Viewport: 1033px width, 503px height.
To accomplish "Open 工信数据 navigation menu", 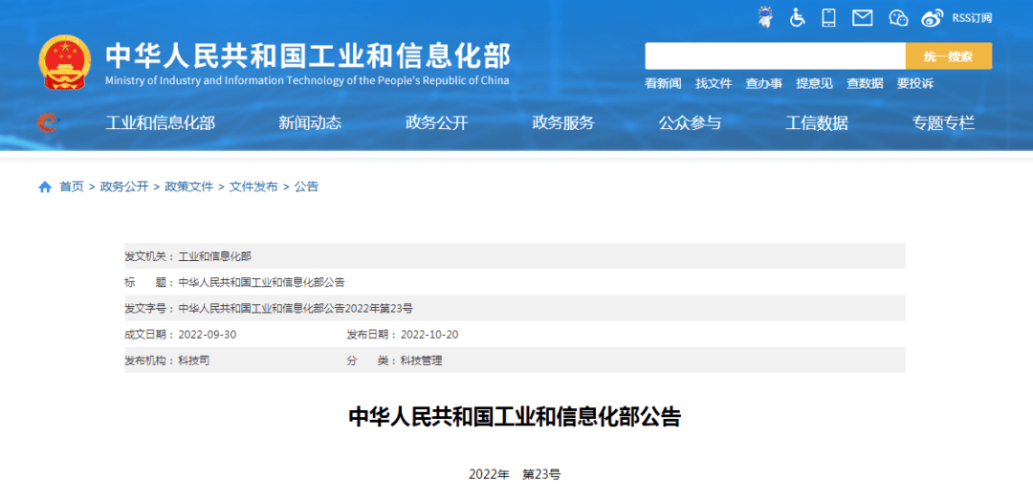I will click(x=816, y=123).
